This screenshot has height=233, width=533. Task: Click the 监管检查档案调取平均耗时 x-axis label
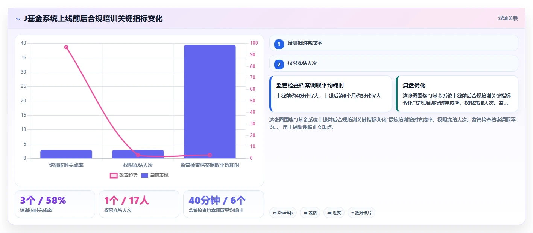(210, 165)
